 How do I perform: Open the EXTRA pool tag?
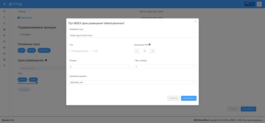[22, 80]
